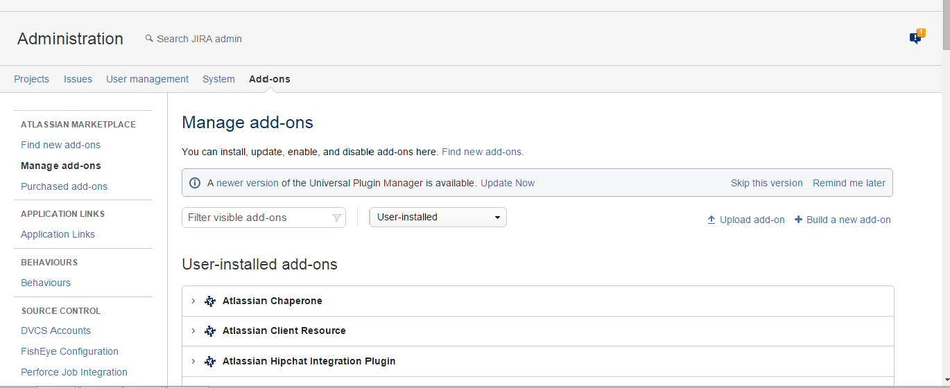This screenshot has width=950, height=388.
Task: Open the User management menu
Action: (x=147, y=79)
